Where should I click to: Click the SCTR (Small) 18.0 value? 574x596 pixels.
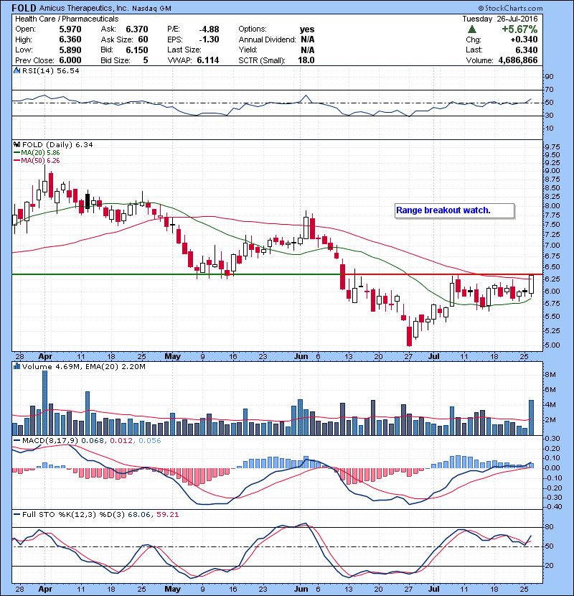point(306,60)
